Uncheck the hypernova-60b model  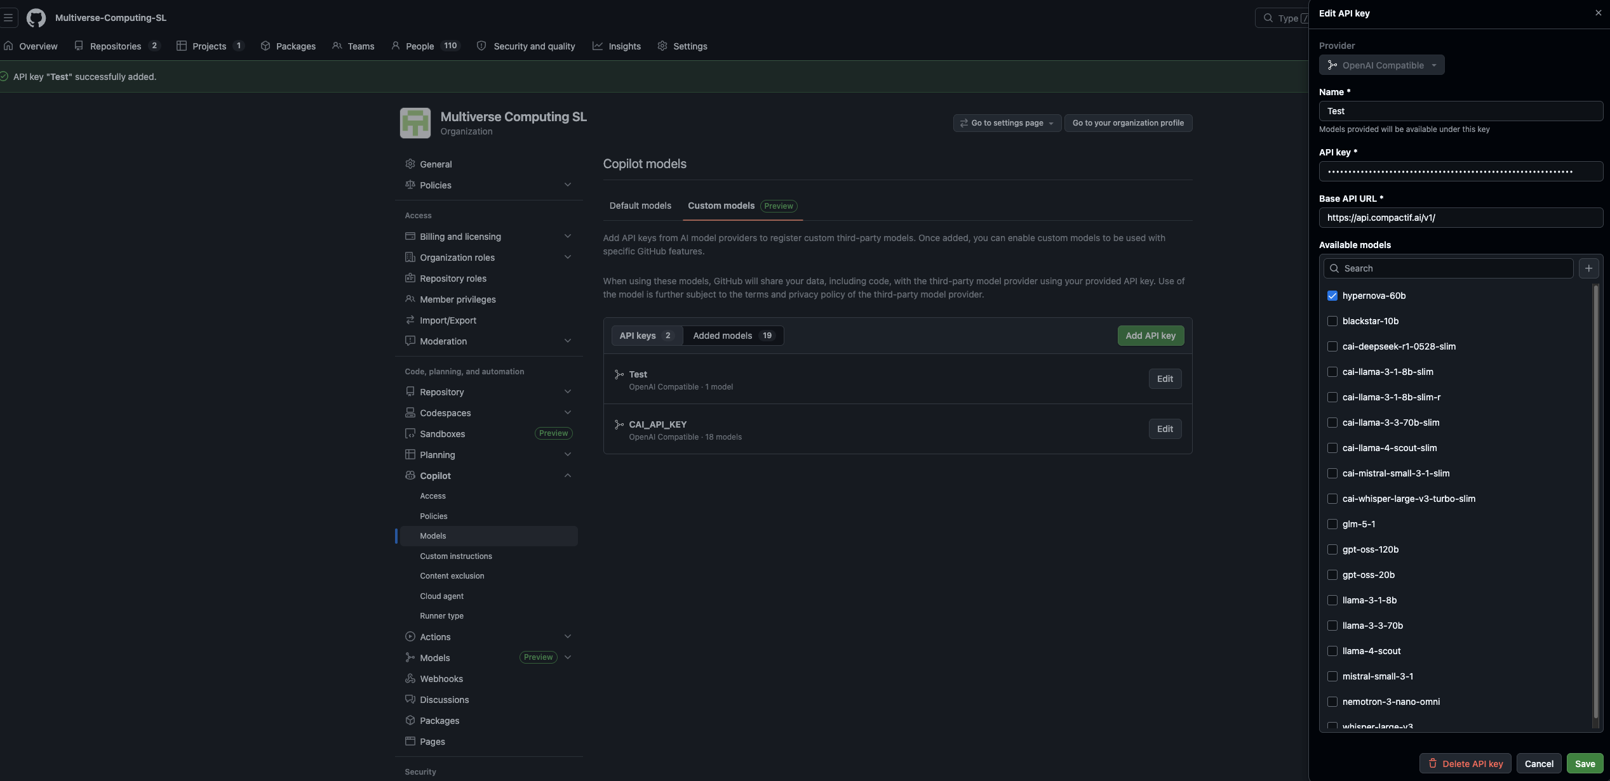[x=1332, y=296]
